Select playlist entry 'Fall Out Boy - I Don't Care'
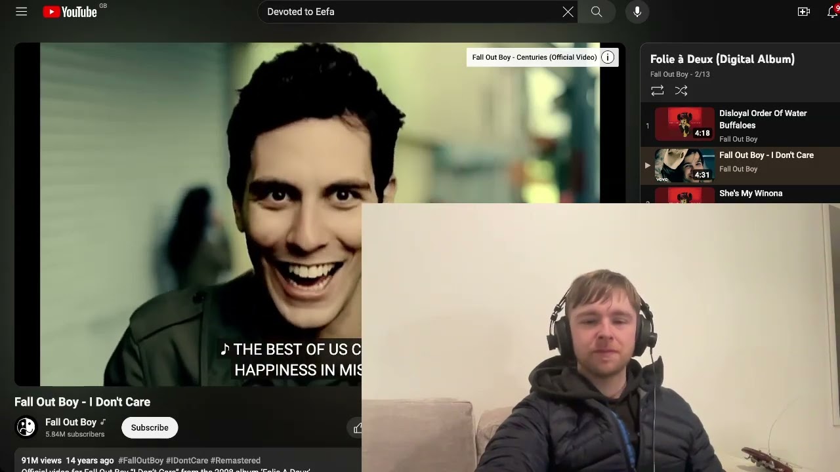Viewport: 840px width, 472px height. 766,155
